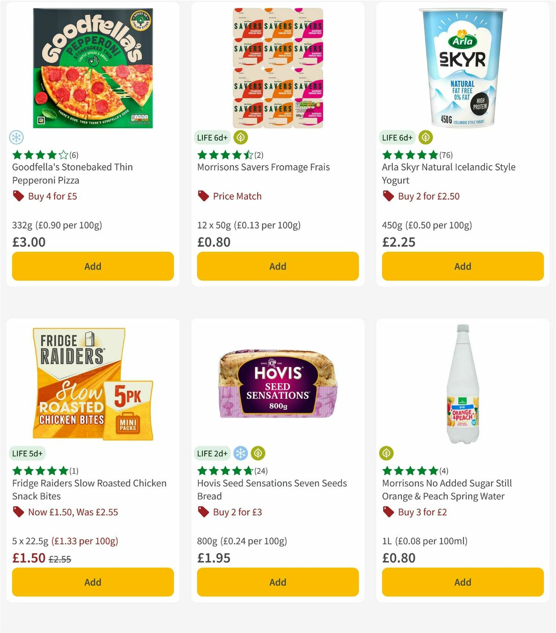The width and height of the screenshot is (556, 633).
Task: Click the tag icon next to Buy 3 for £2
Action: [388, 512]
